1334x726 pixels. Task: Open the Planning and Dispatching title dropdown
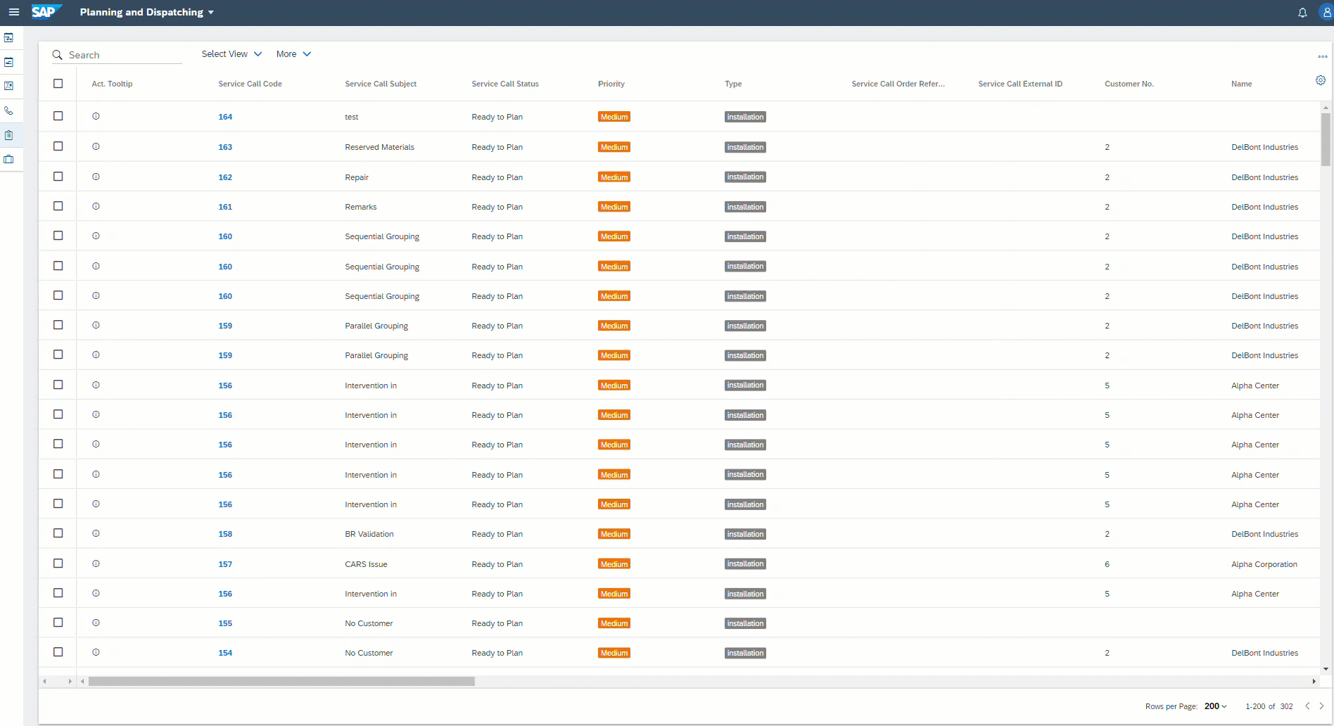[x=147, y=12]
